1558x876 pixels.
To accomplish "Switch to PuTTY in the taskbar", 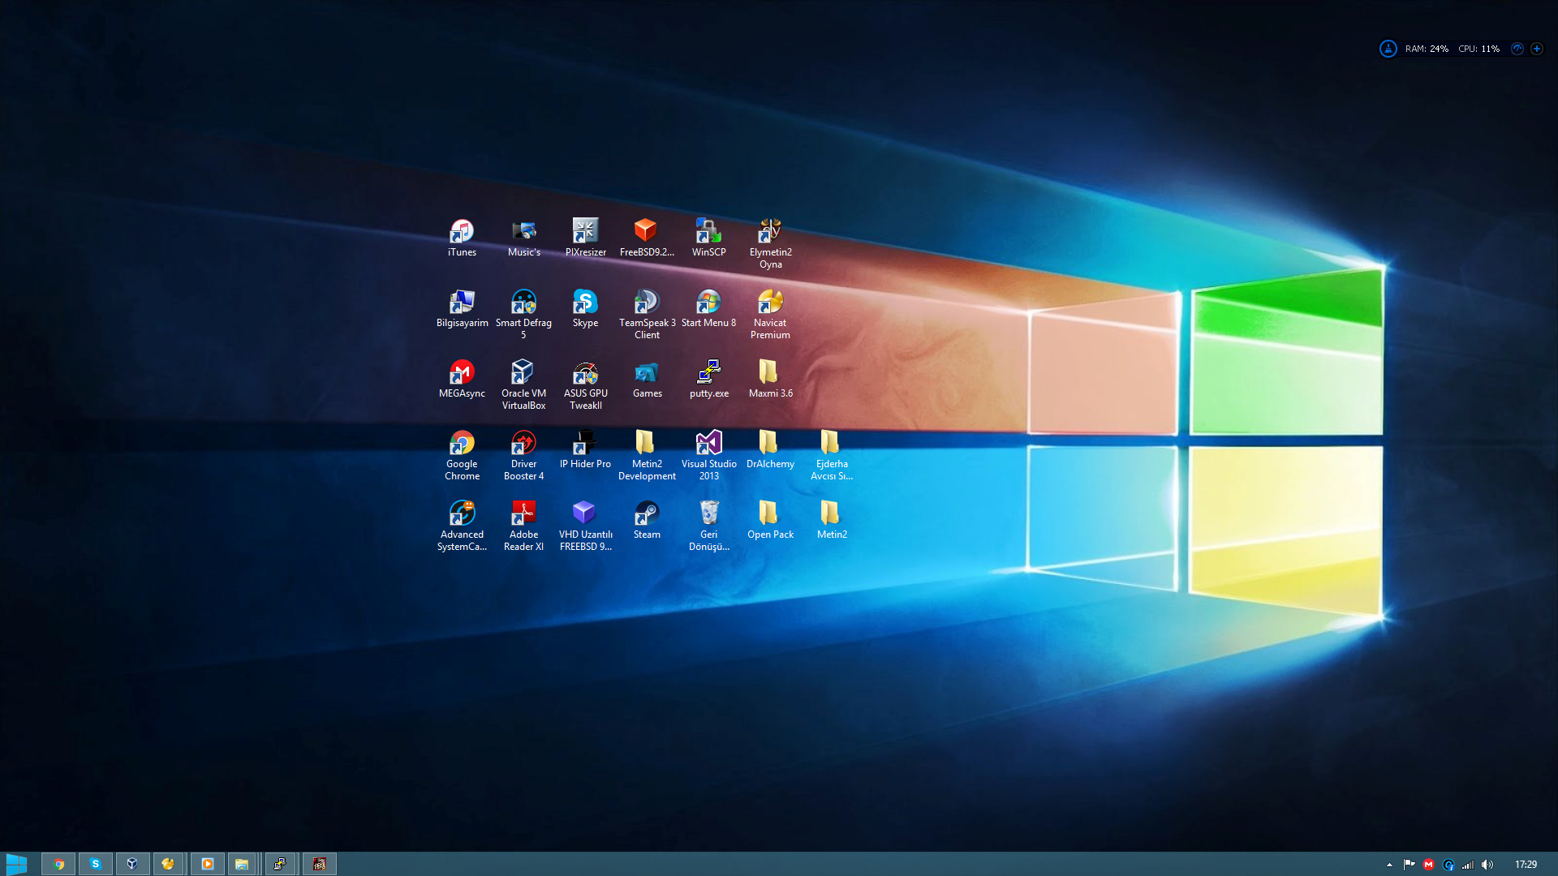I will click(281, 864).
